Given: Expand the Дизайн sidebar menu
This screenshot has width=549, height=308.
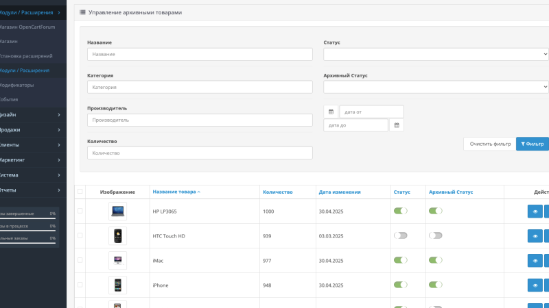Looking at the screenshot, I should click(x=32, y=114).
